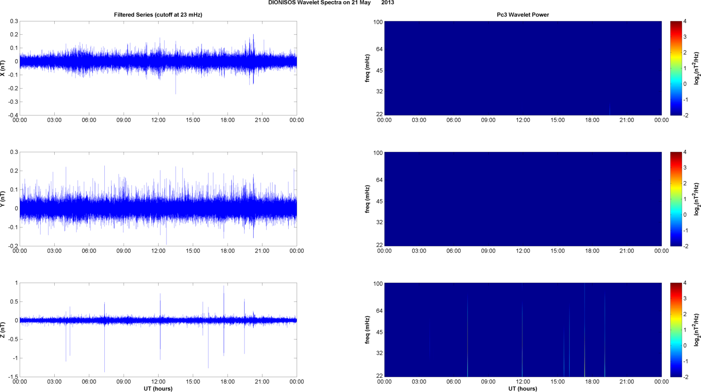Select the top Pc3 wavelet power spectrogram
The width and height of the screenshot is (701, 392).
click(523, 68)
